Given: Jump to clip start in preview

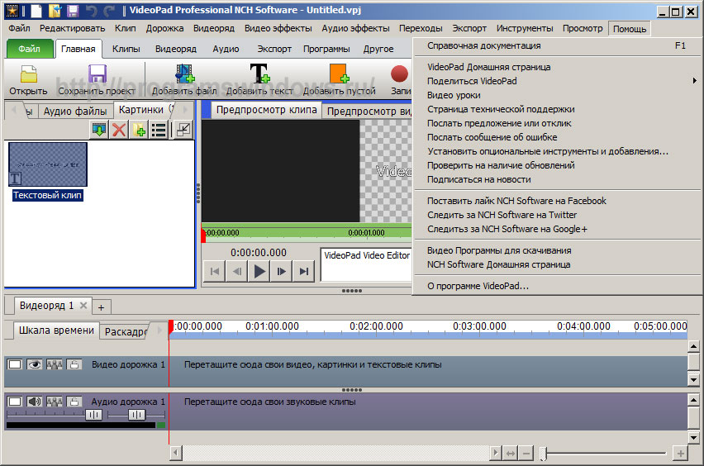Looking at the screenshot, I should click(215, 271).
